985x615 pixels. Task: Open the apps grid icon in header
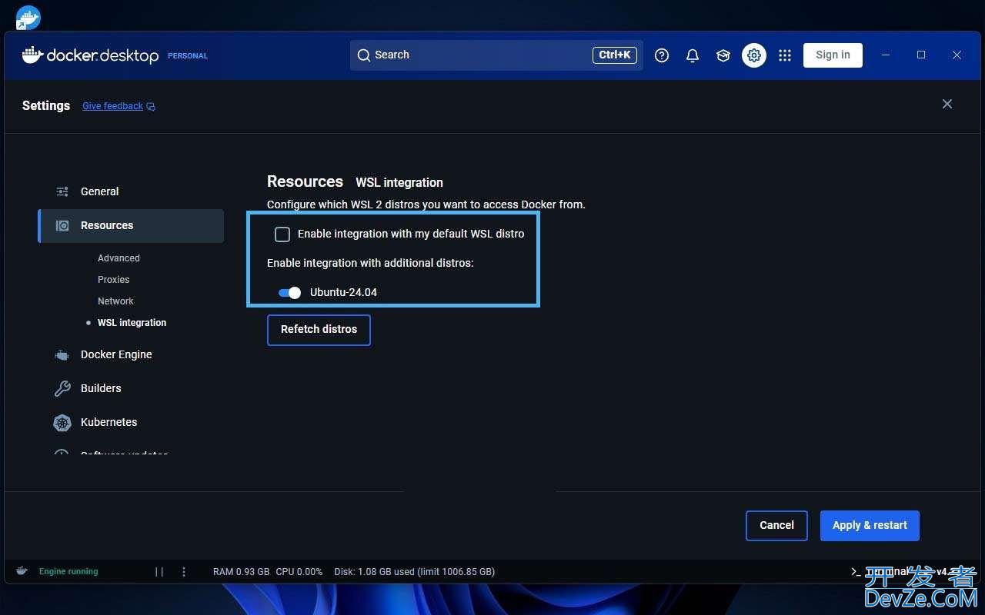(x=785, y=55)
